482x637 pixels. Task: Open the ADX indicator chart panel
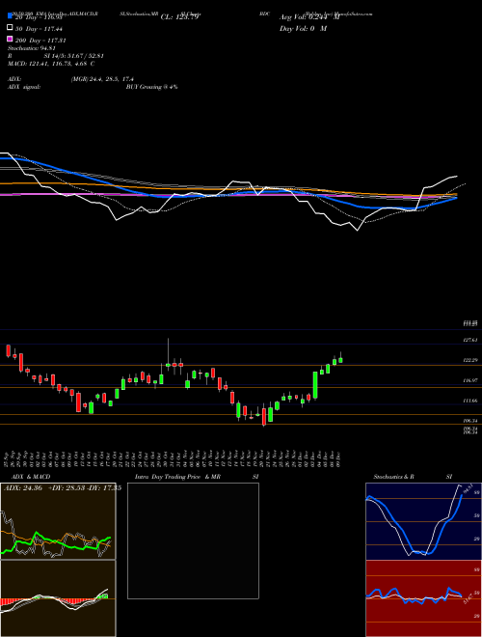58,521
